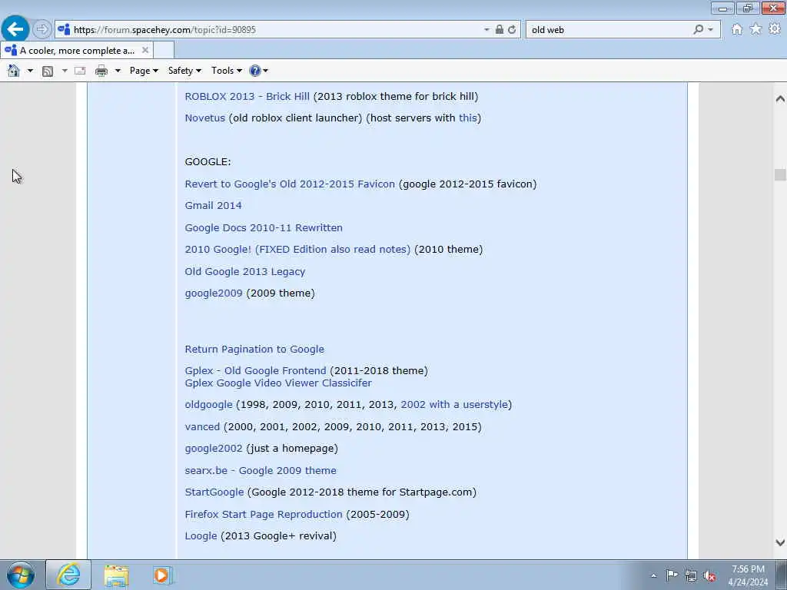Click the Help question mark icon
Screen dimensions: 787x590
(255, 71)
